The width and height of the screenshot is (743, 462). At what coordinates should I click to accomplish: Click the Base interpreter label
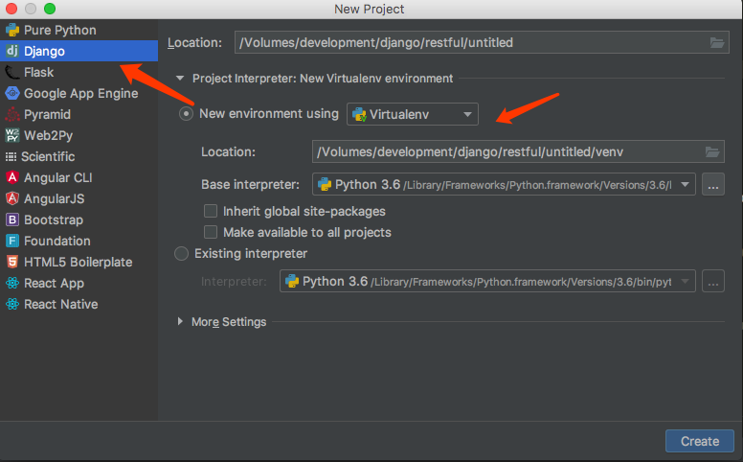pos(250,185)
